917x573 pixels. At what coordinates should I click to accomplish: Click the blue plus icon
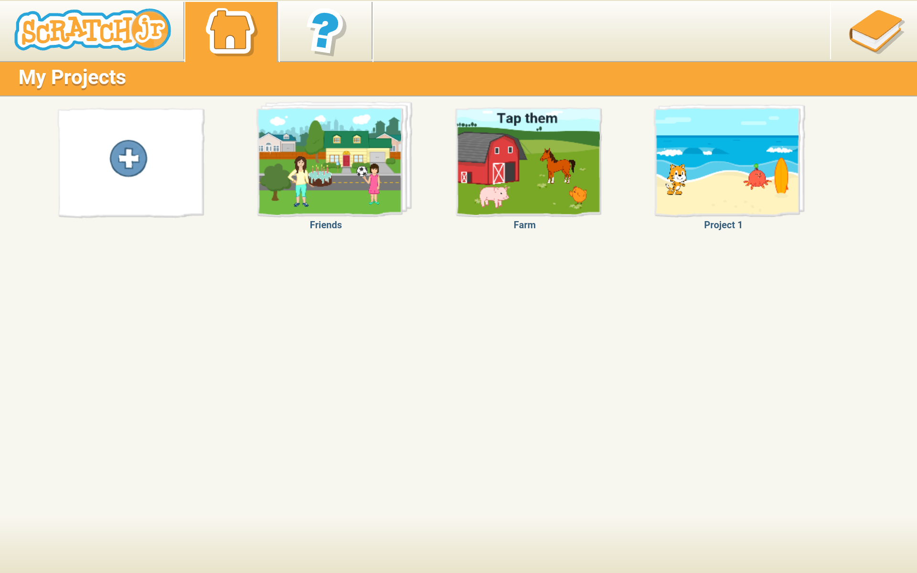point(128,159)
